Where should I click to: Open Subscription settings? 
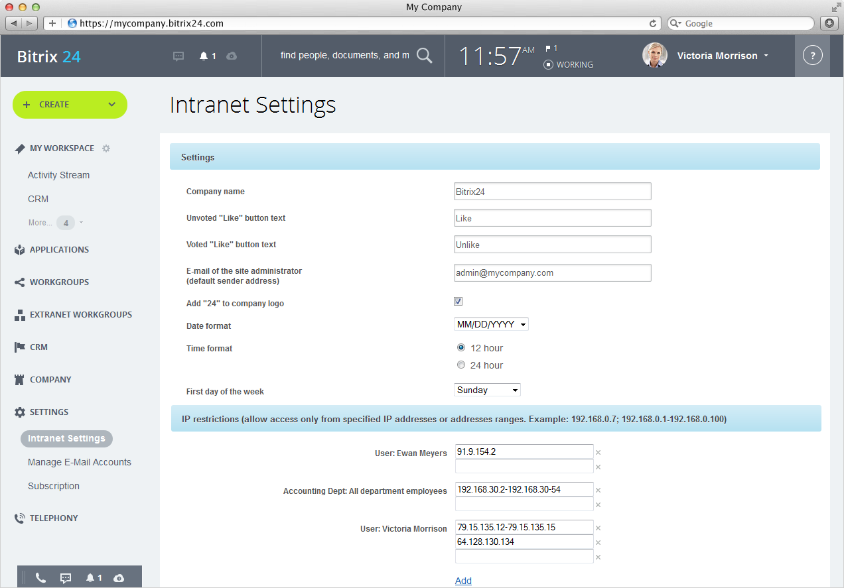54,486
